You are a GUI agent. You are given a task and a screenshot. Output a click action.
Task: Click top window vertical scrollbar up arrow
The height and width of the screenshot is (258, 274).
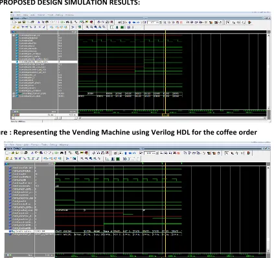click(269, 35)
